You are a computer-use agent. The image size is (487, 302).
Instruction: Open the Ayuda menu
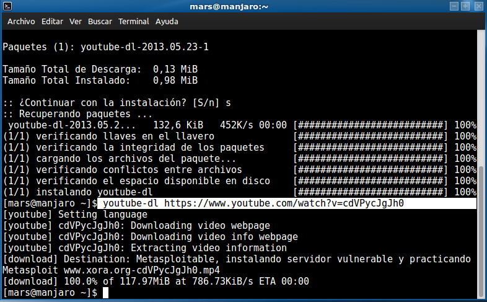coord(167,21)
